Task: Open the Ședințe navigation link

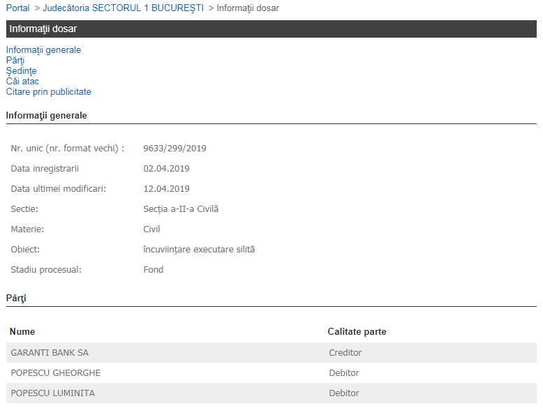Action: [21, 71]
